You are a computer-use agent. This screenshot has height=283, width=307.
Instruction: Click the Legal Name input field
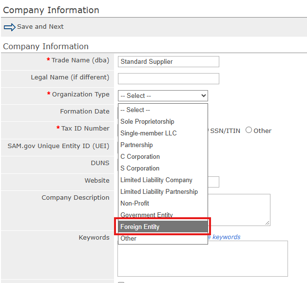169,79
